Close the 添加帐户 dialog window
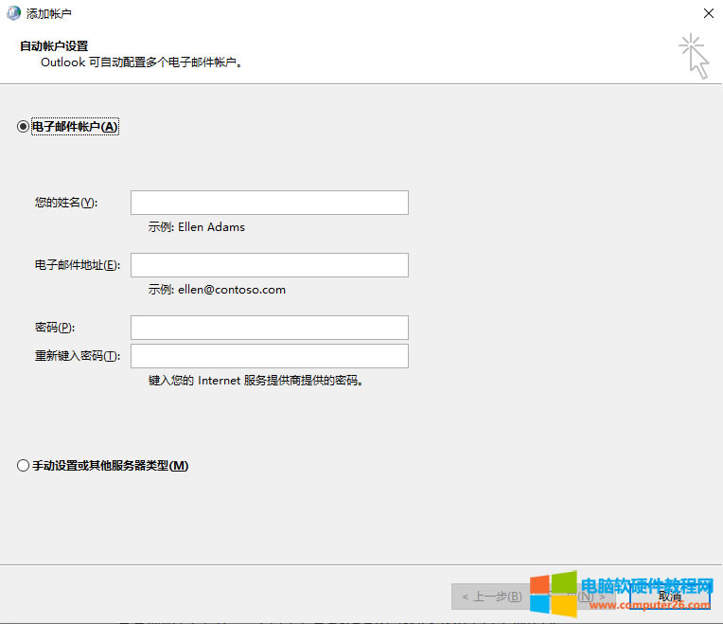723x624 pixels. tap(708, 13)
